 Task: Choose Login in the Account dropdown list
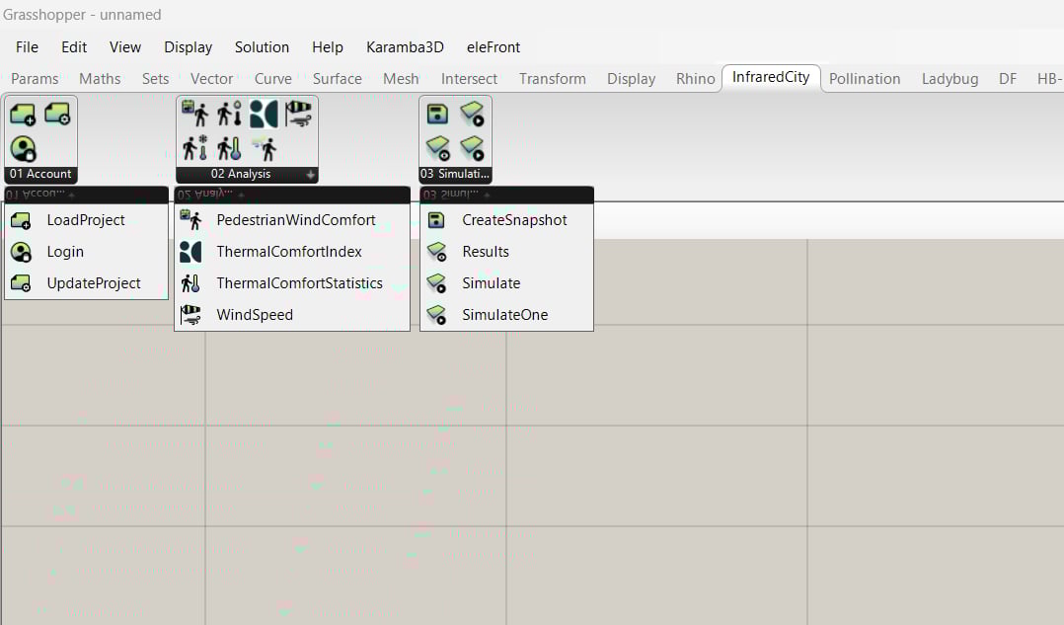pos(86,252)
